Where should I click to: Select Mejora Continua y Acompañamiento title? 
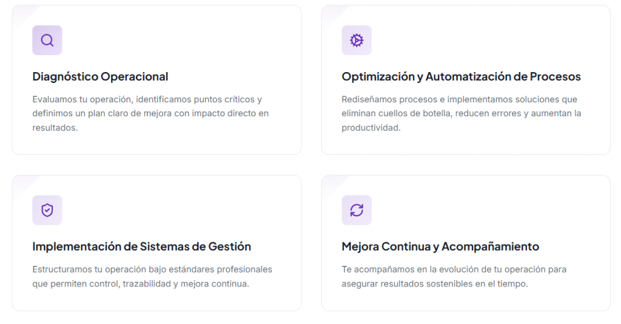pos(440,246)
